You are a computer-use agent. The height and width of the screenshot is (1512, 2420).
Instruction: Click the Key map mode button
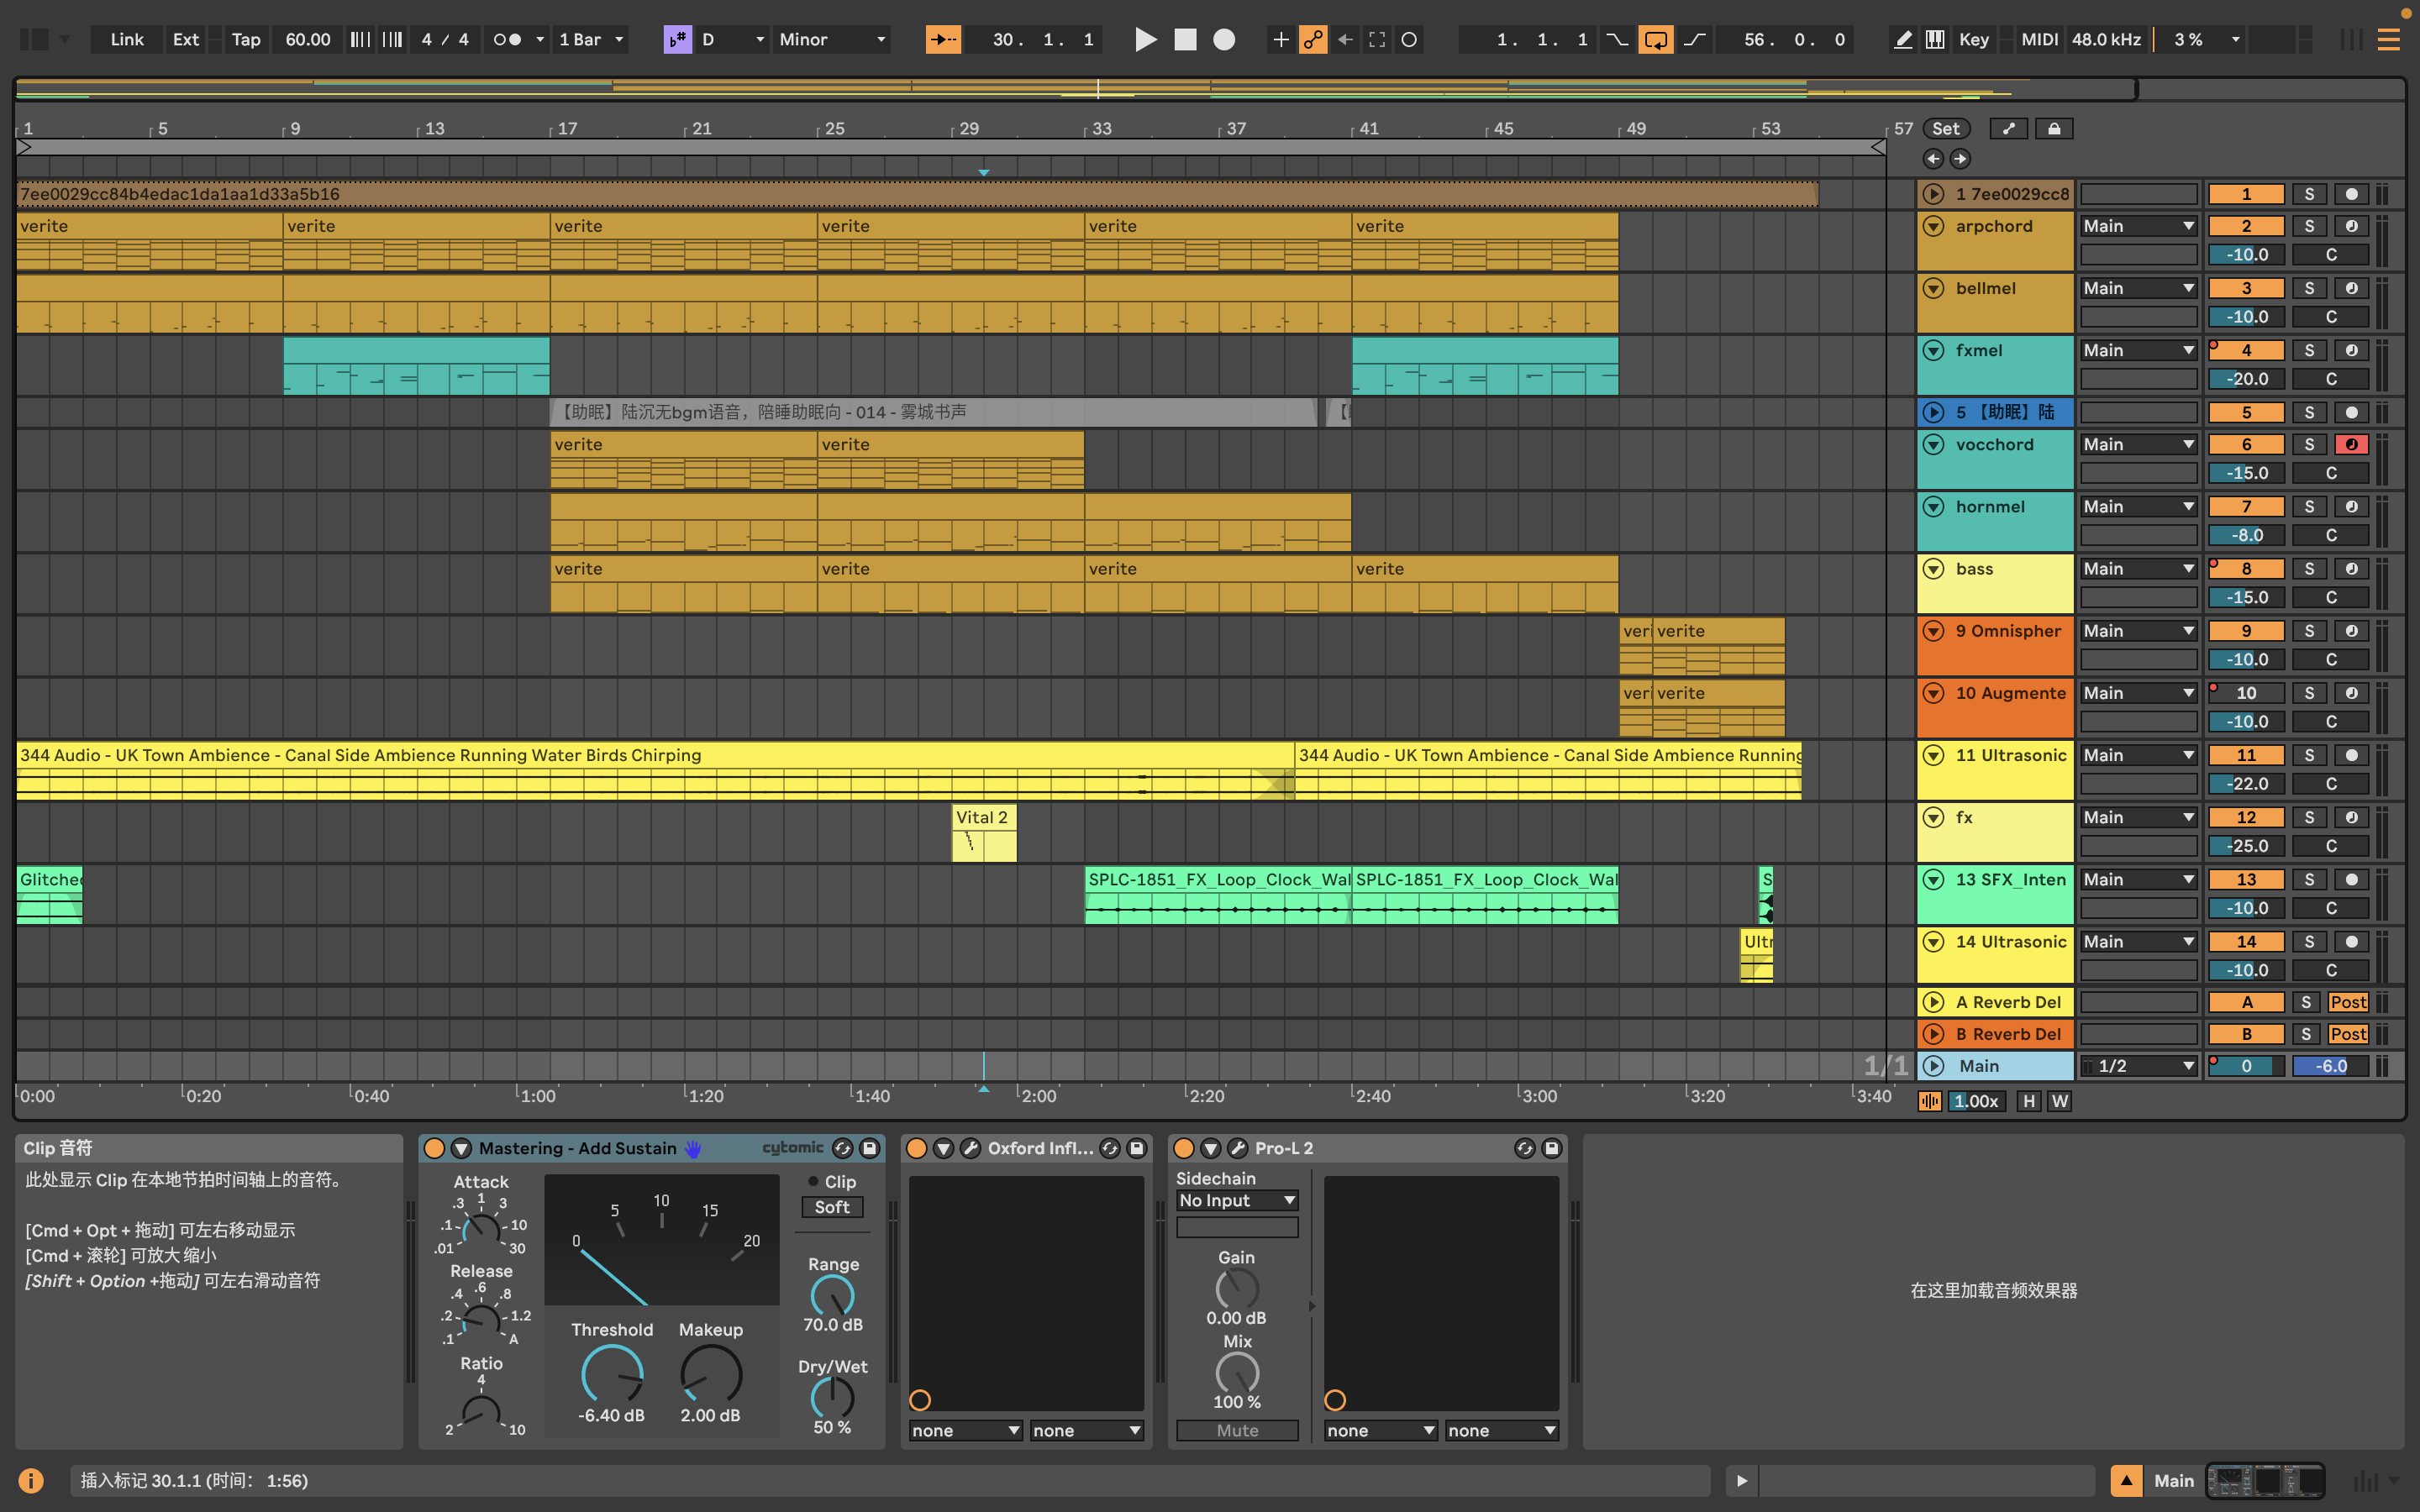click(1973, 39)
